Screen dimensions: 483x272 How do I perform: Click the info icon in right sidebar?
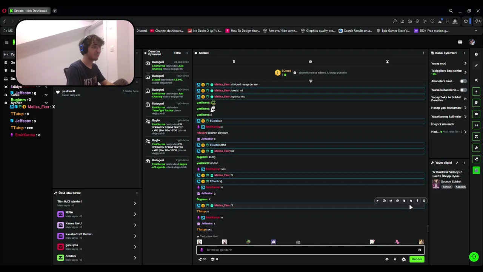point(476,54)
